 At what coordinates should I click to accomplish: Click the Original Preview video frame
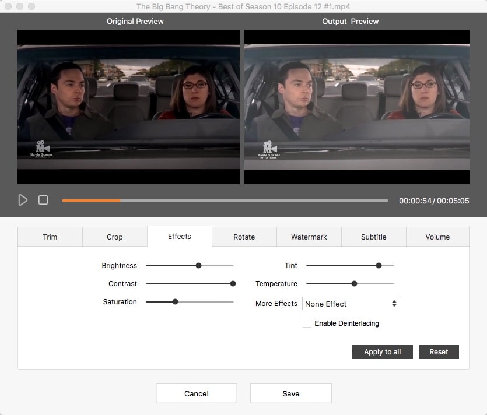[128, 107]
